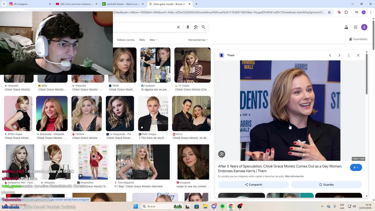Open Discord from the taskbar
The image size is (375, 211).
coord(214,206)
